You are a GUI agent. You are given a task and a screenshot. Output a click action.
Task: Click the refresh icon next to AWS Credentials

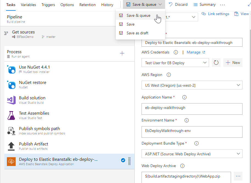coord(216,63)
